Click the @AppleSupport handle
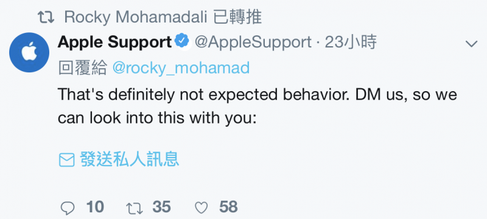The height and width of the screenshot is (219, 487). [x=253, y=42]
